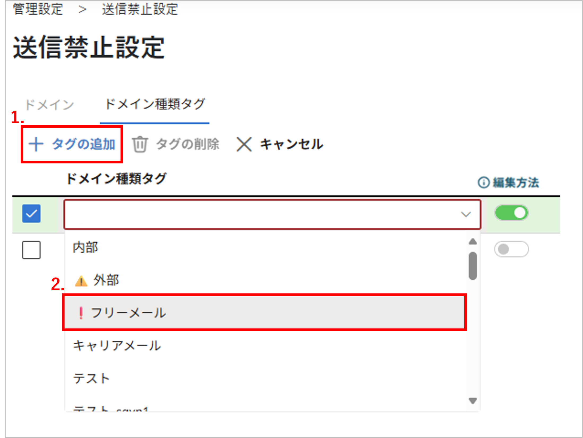This screenshot has width=583, height=438.
Task: Collapse the dropdown using chevron arrow
Action: (466, 214)
